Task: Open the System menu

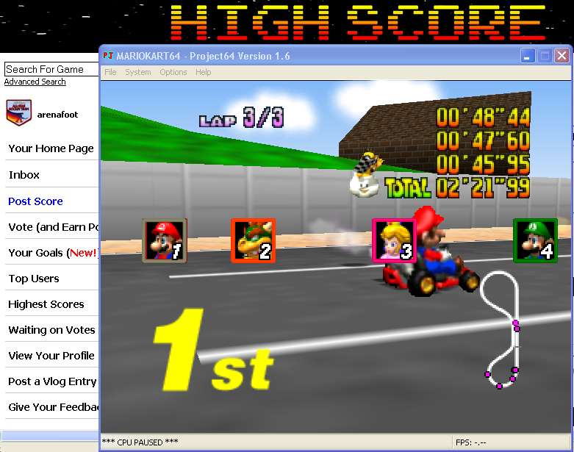Action: tap(137, 72)
